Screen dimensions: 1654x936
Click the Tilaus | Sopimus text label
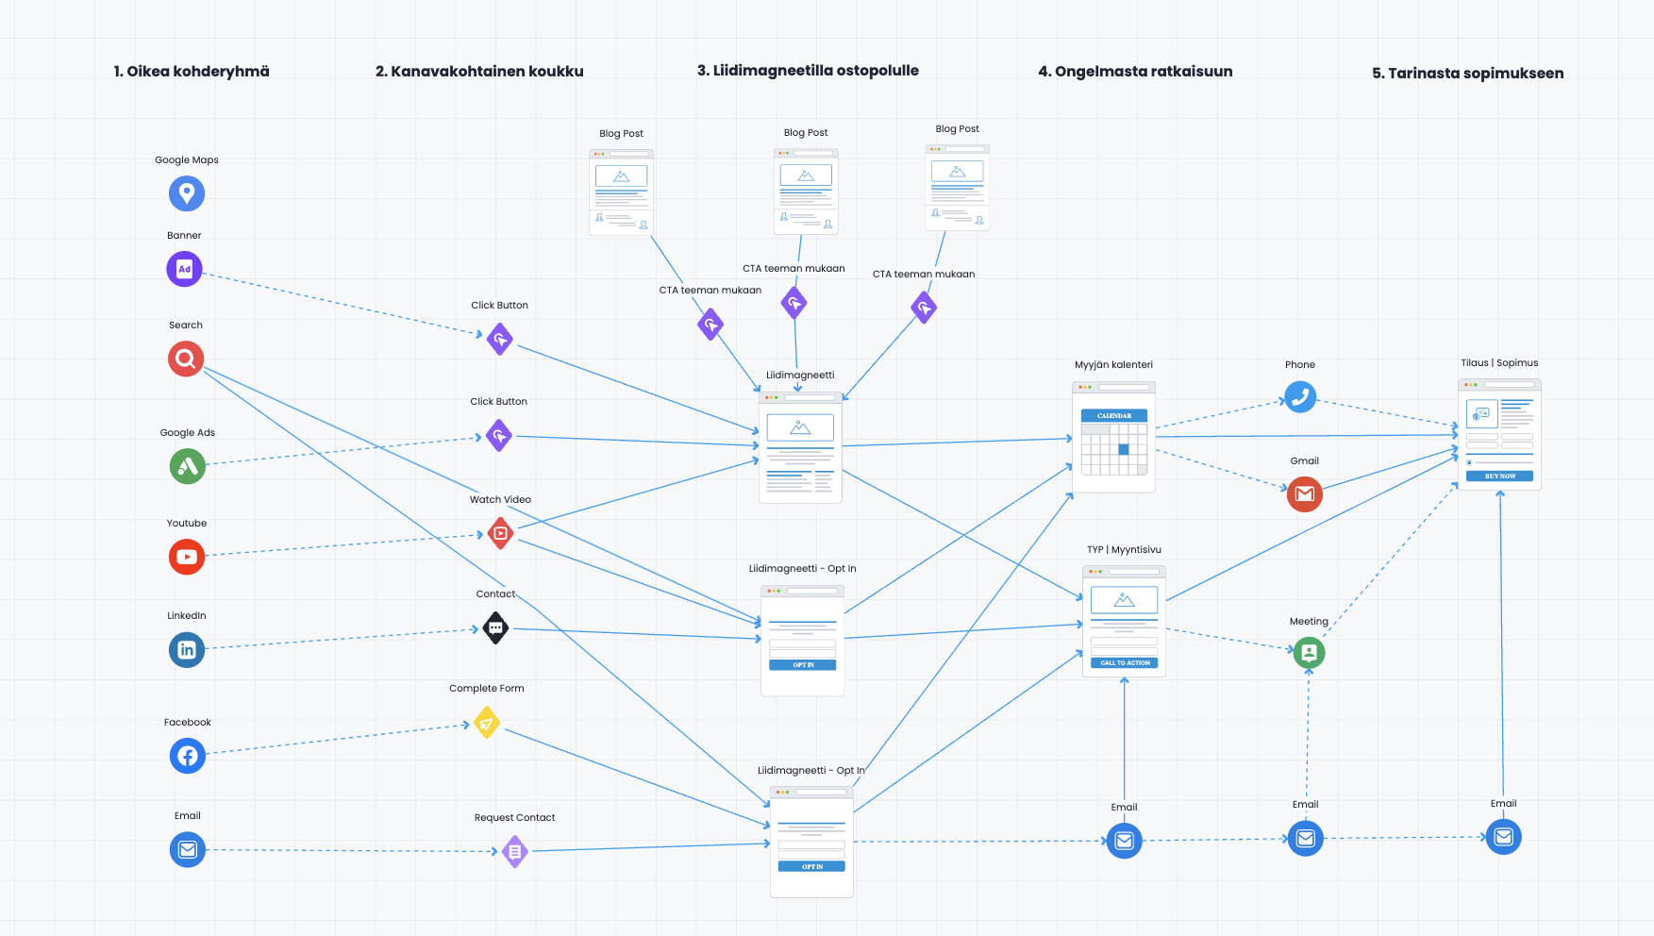pos(1499,363)
